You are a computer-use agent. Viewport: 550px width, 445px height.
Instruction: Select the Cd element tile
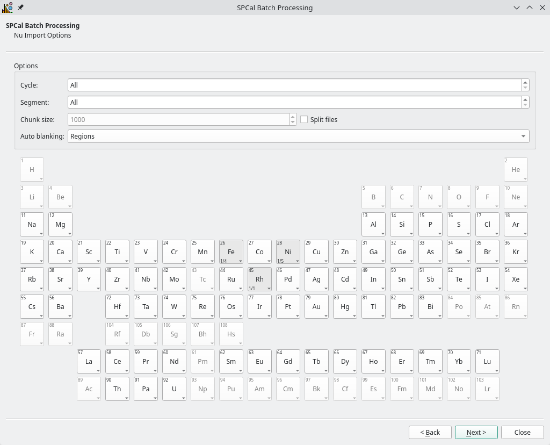(x=345, y=279)
